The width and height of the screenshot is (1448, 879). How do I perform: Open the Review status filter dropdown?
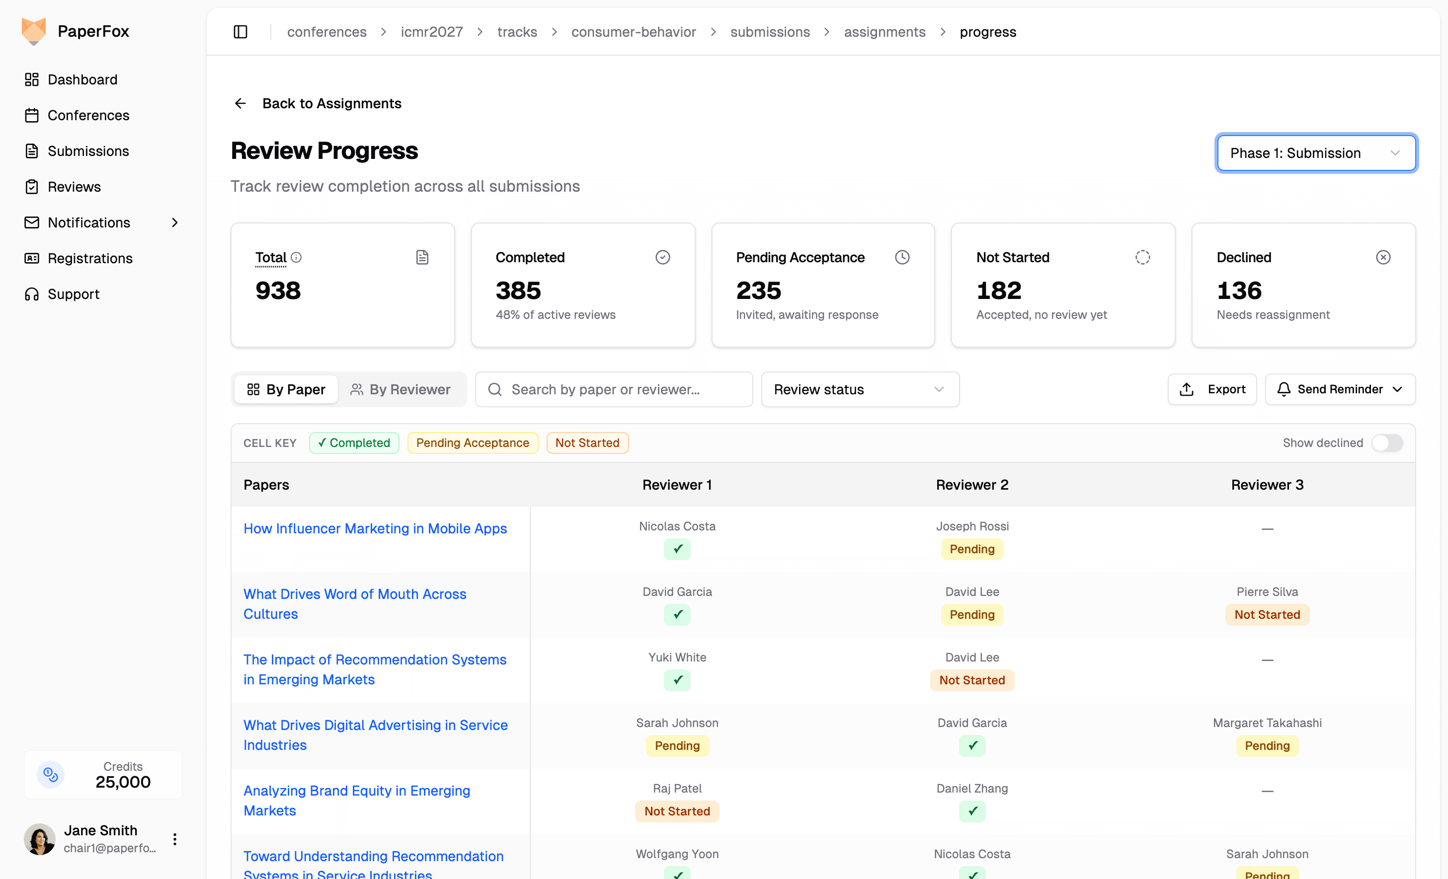pyautogui.click(x=860, y=389)
